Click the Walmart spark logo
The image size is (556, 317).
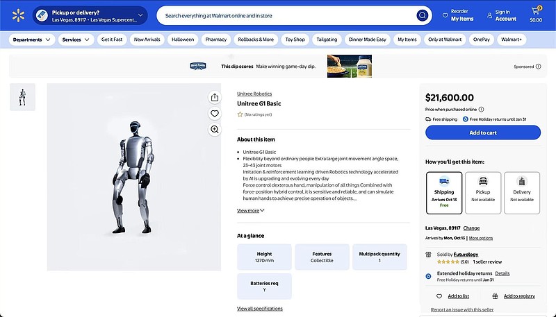[x=17, y=15]
